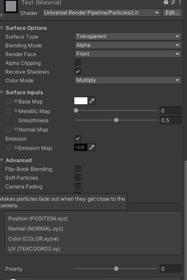Screen dimensions: 187x280
Task: Open the Shader selection dropdown
Action: point(101,13)
